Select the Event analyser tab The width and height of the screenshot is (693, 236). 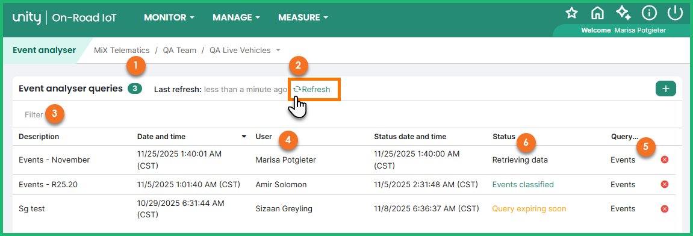(x=44, y=51)
